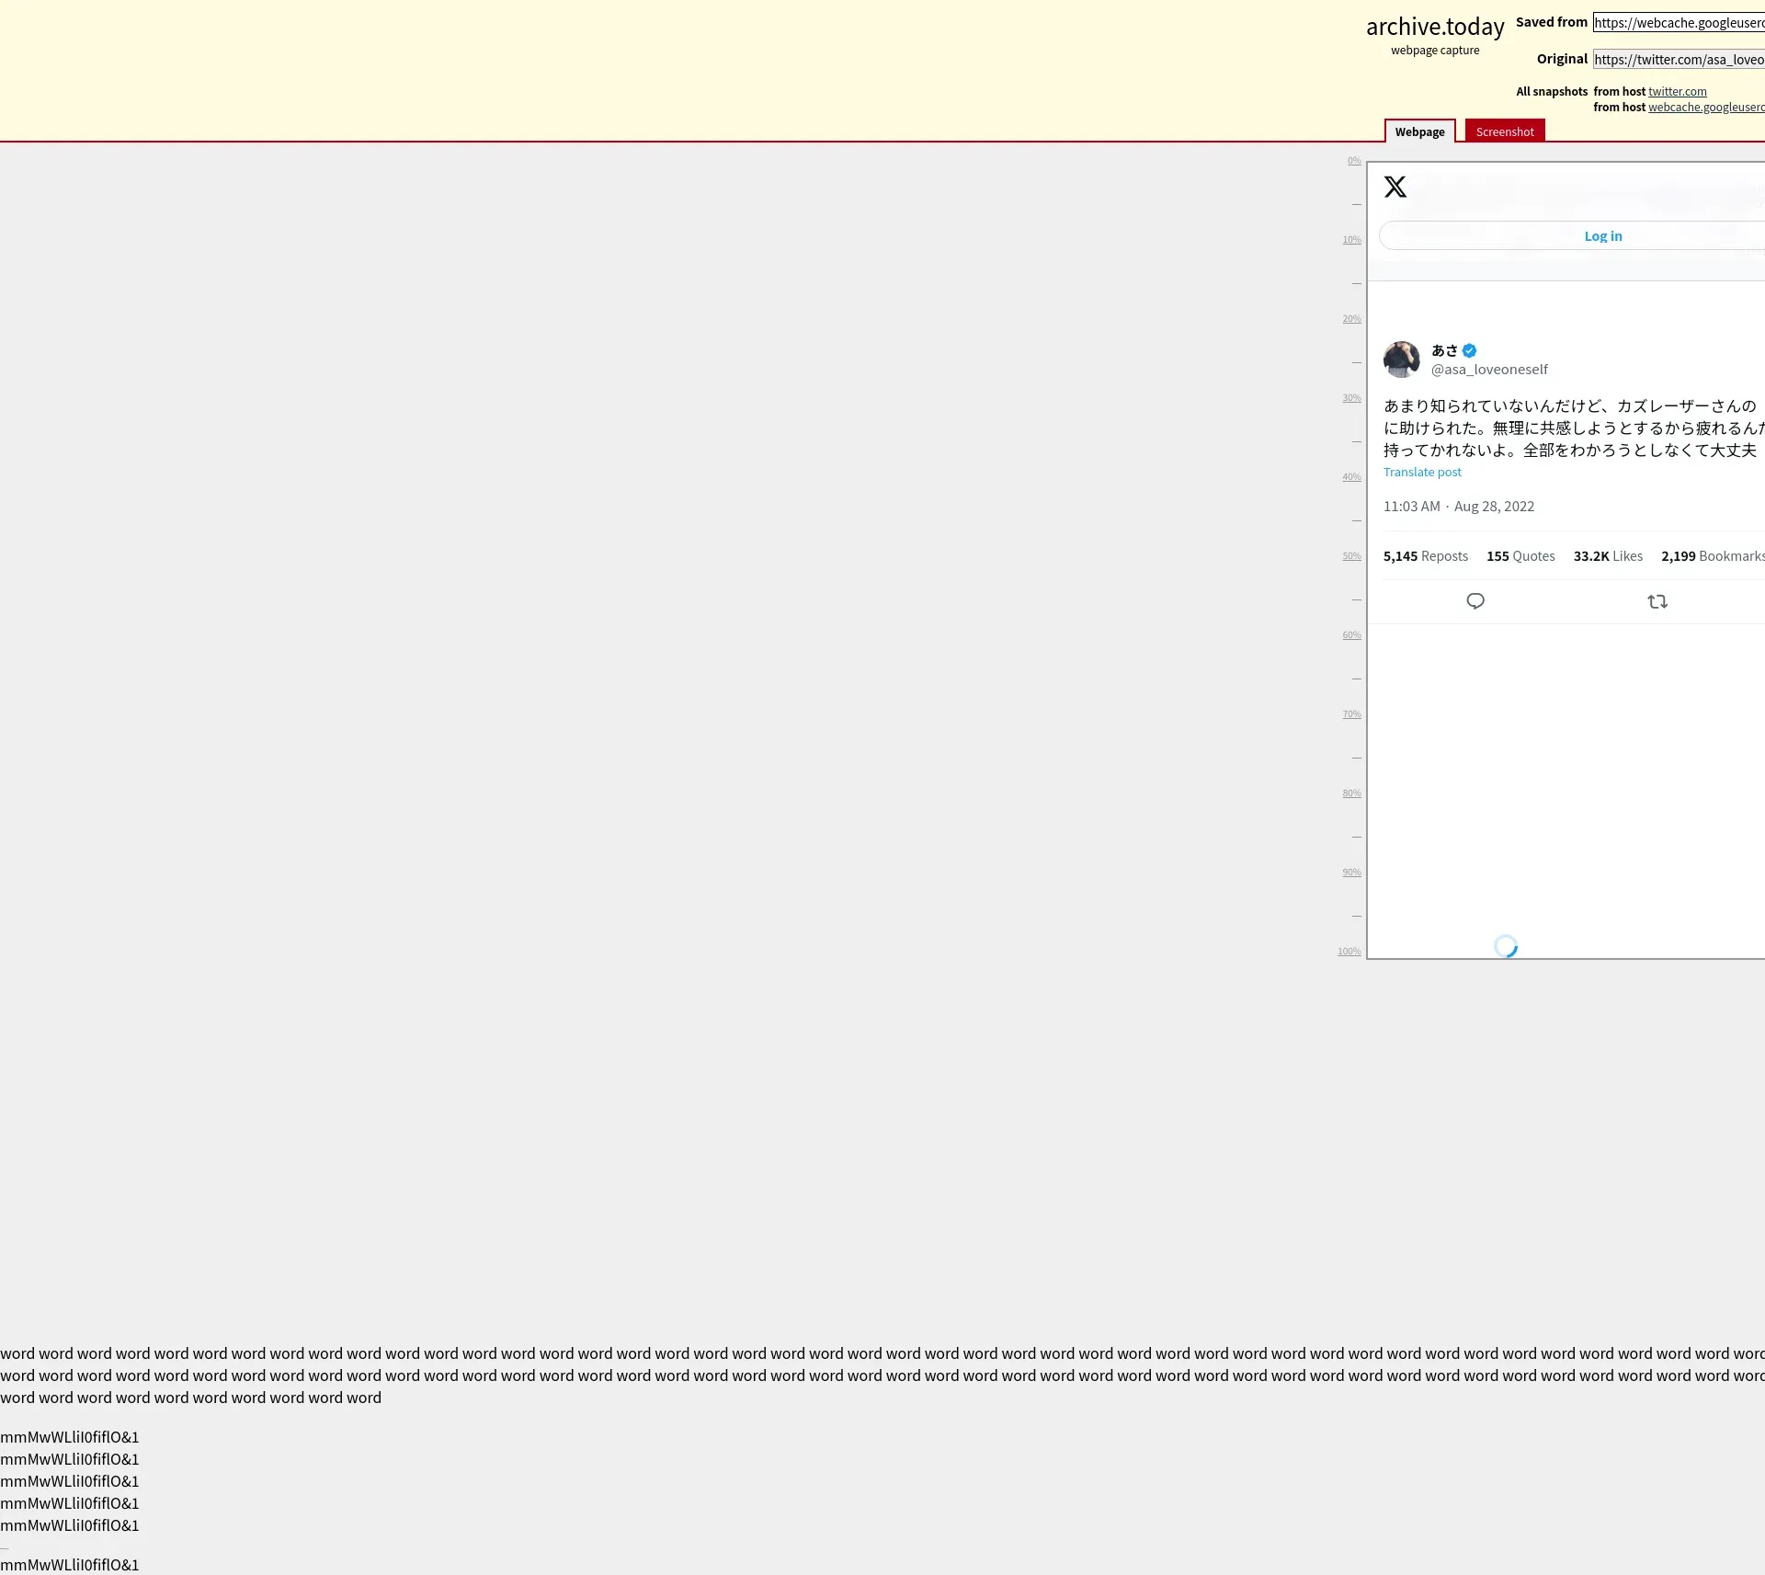Click the blue verified badge icon
Viewport: 1765px width, 1575px height.
pos(1469,350)
